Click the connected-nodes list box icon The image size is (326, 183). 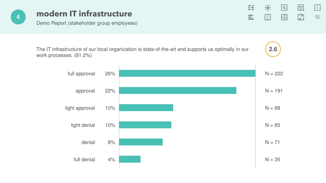(284, 17)
